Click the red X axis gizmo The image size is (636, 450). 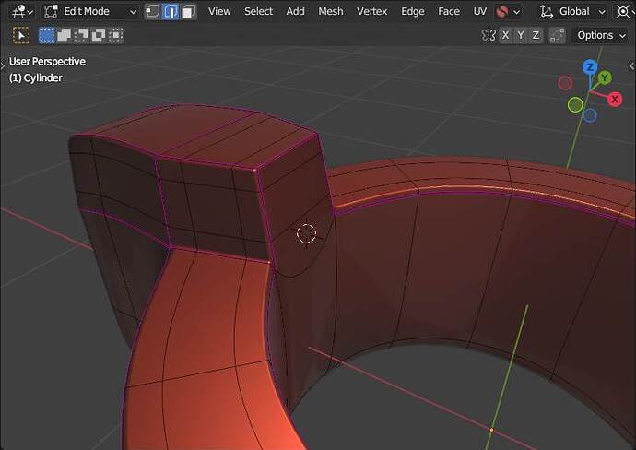click(x=615, y=99)
